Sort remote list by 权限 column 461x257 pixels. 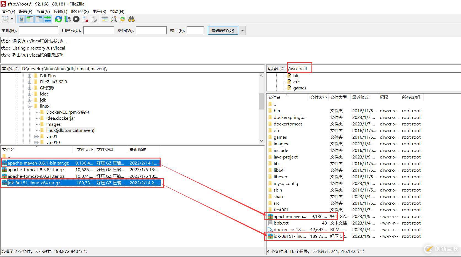(x=389, y=97)
